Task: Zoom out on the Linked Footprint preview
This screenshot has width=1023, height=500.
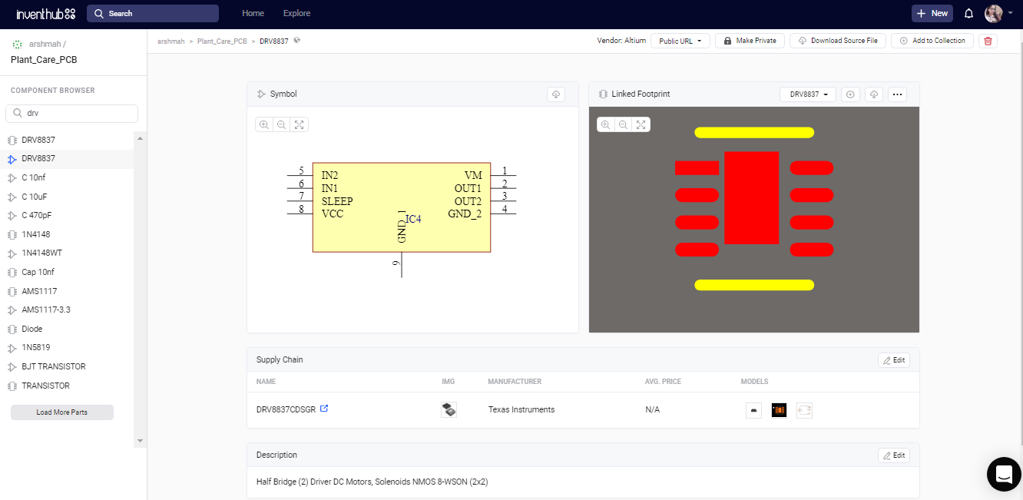Action: click(624, 124)
